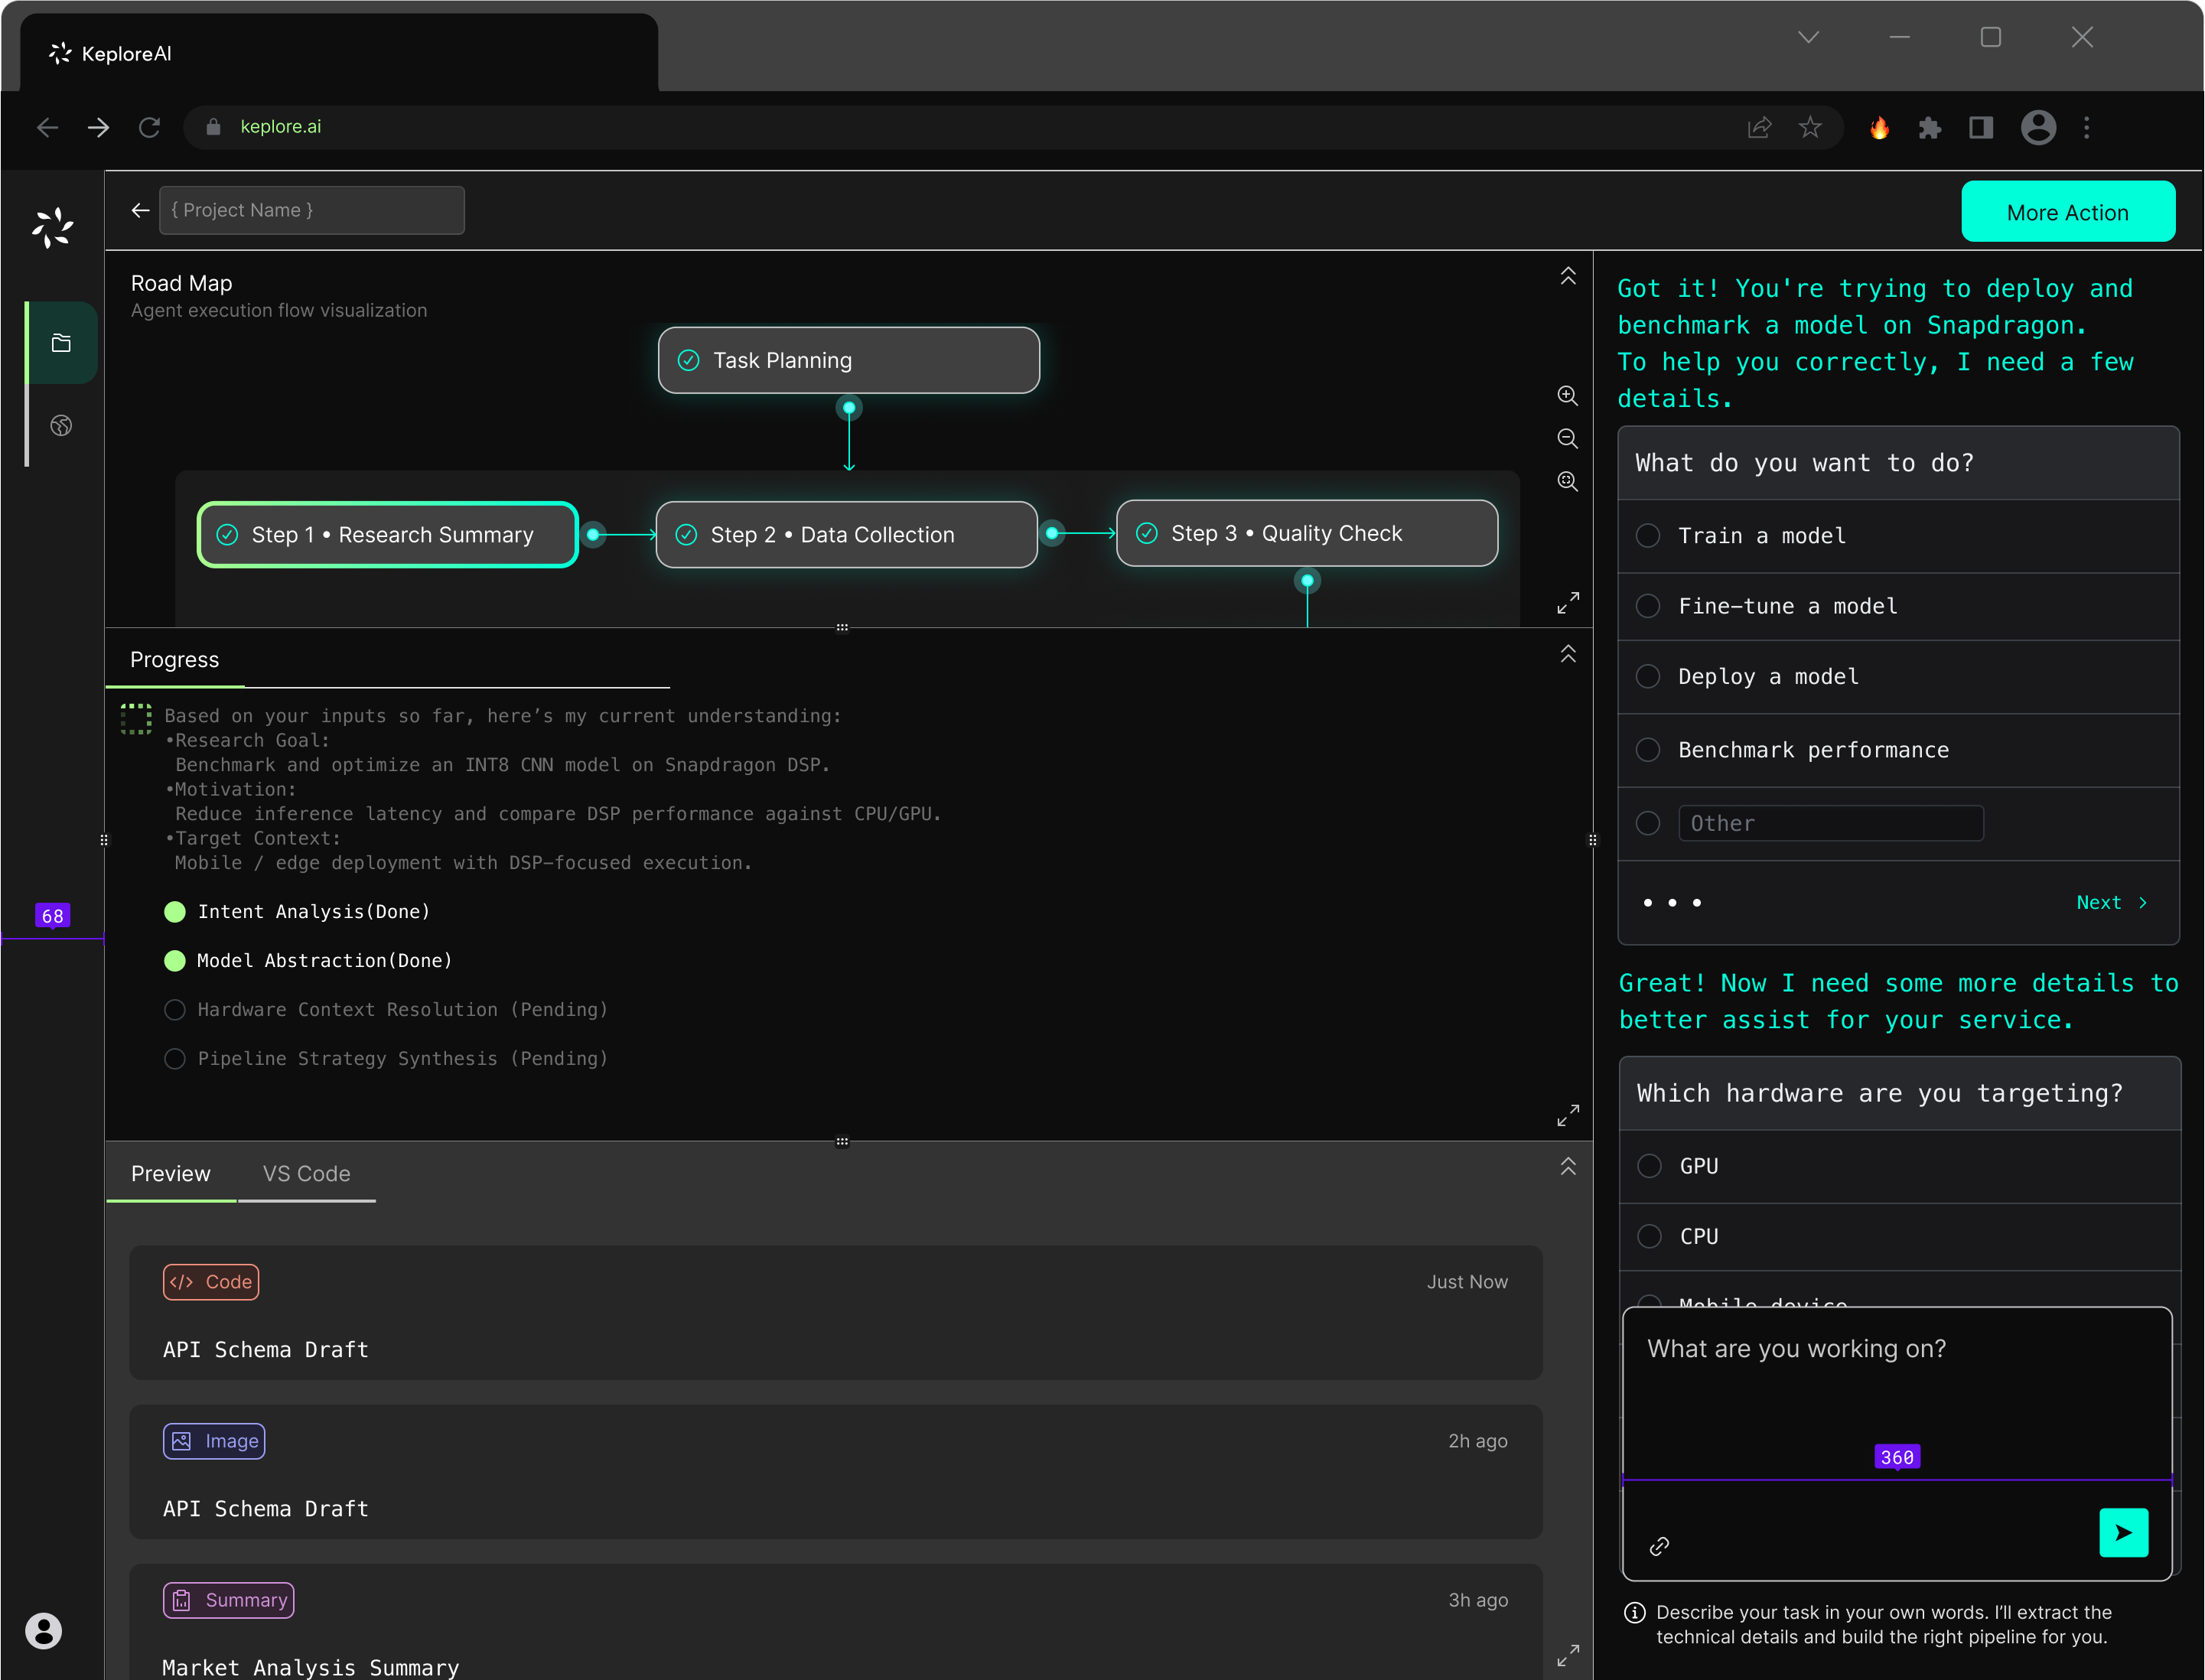The width and height of the screenshot is (2205, 1680).
Task: Click the More Action button
Action: pyautogui.click(x=2068, y=211)
